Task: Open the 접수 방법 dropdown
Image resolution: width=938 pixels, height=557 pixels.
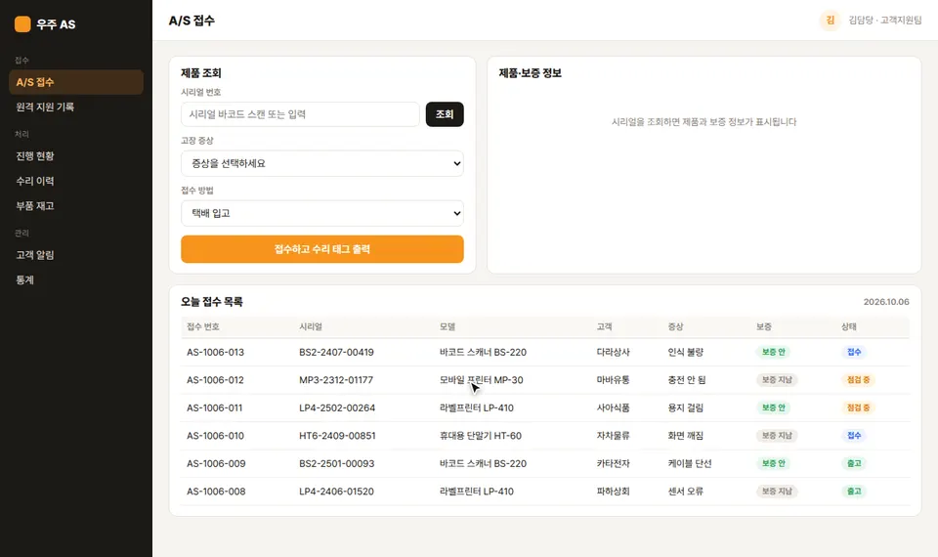Action: [x=322, y=213]
